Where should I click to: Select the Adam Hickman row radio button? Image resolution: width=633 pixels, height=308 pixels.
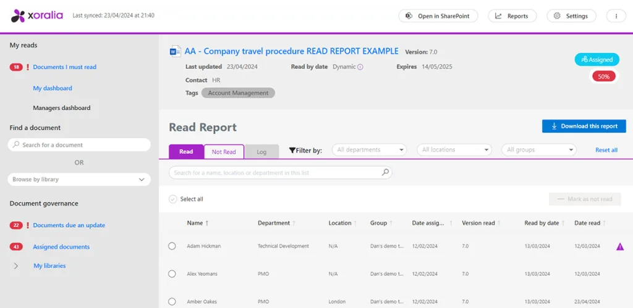tap(172, 246)
